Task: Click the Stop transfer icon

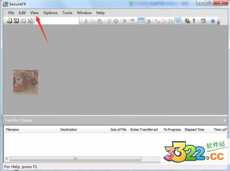Action: (116, 21)
